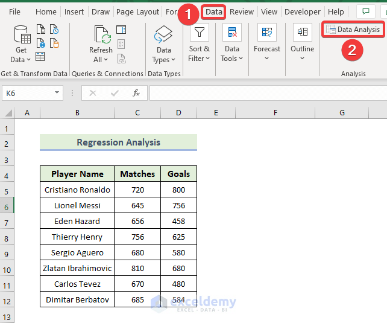Image resolution: width=387 pixels, height=323 pixels.
Task: Open the Queries & Connections pane icon
Action: click(121, 30)
